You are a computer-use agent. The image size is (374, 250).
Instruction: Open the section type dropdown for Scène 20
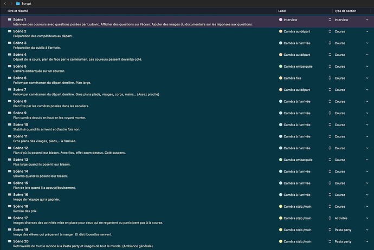tap(367, 241)
